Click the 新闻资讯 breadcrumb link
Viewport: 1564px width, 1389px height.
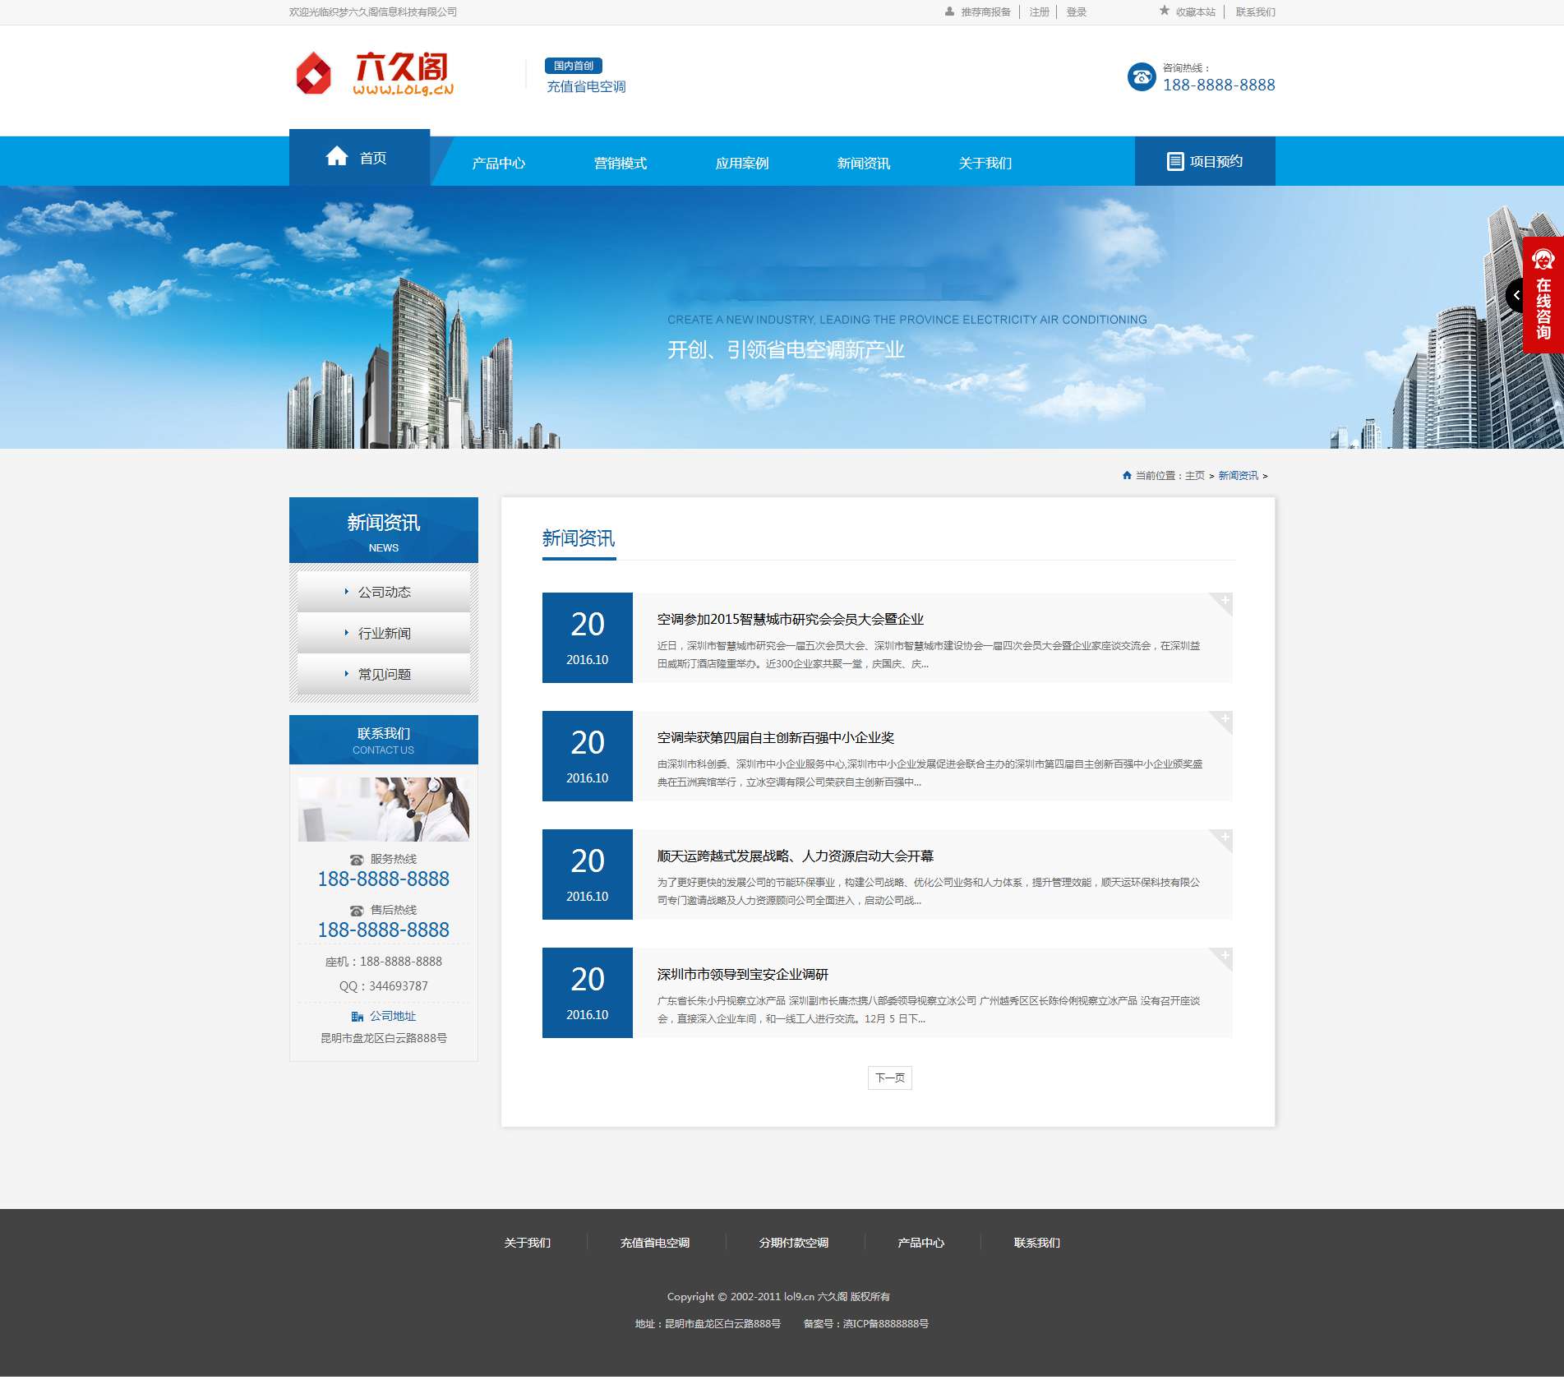click(x=1238, y=475)
